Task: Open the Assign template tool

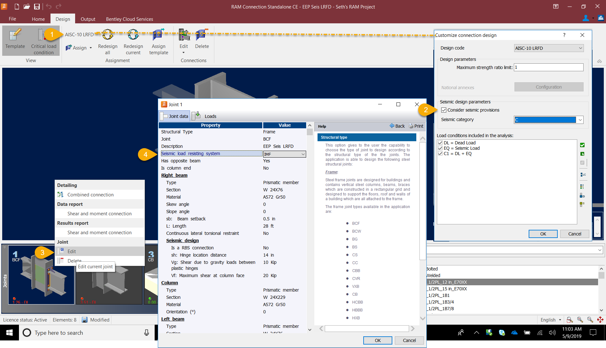Action: tap(158, 42)
